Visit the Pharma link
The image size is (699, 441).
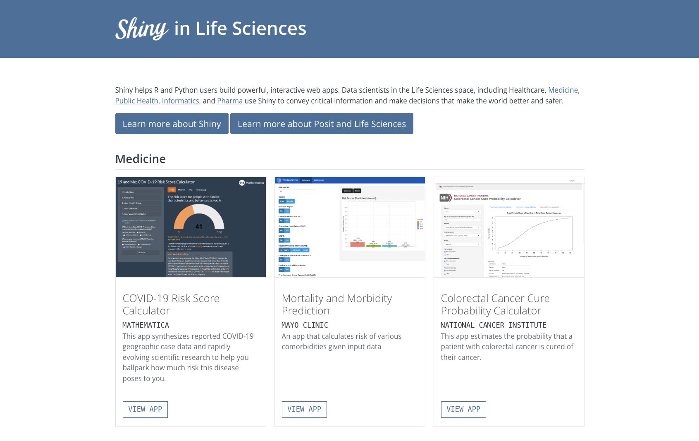click(230, 101)
